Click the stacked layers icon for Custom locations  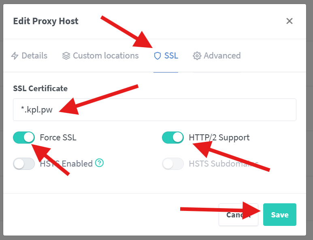[66, 56]
